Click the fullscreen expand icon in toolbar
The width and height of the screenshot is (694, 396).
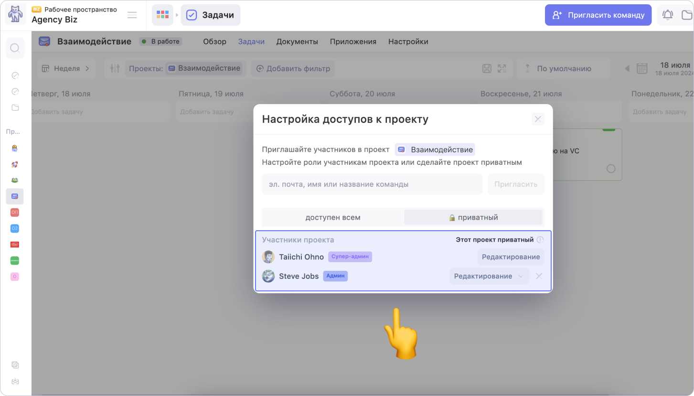502,68
